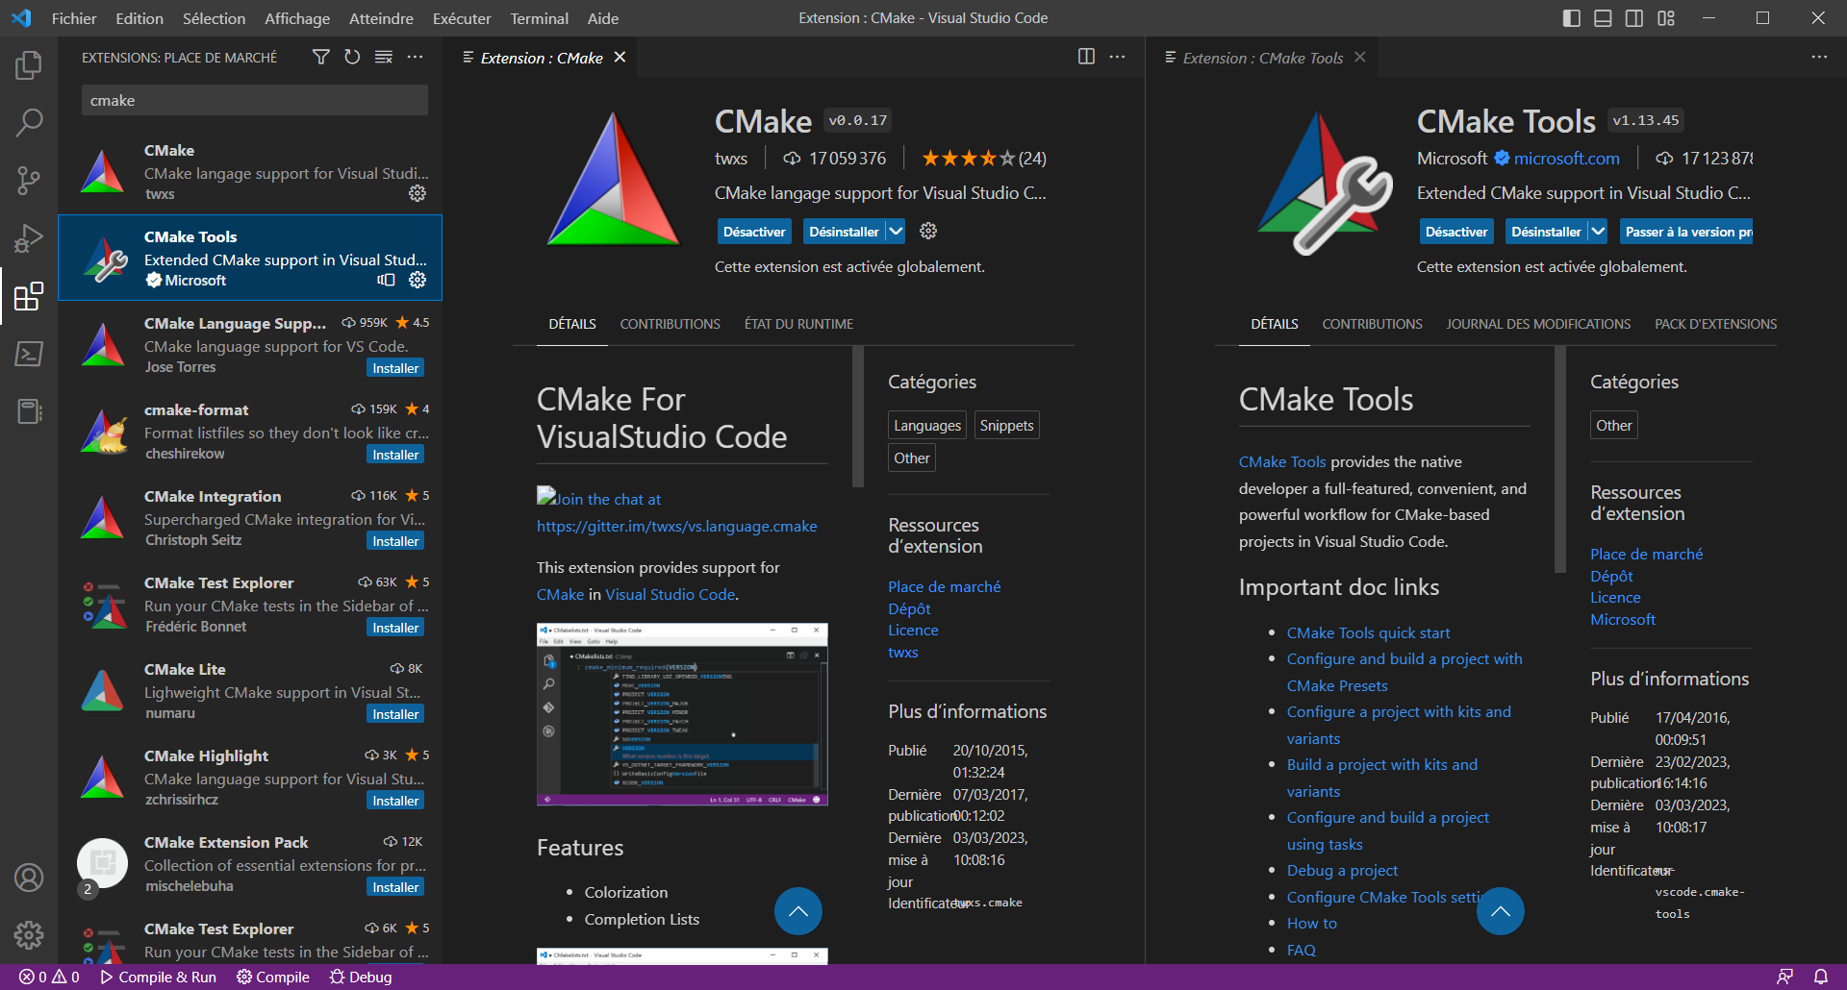Install CMake Language Support extension
Screen dimensions: 1847x990
click(395, 368)
